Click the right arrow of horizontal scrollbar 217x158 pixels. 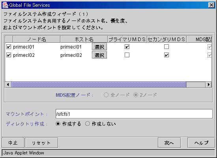coord(208,85)
